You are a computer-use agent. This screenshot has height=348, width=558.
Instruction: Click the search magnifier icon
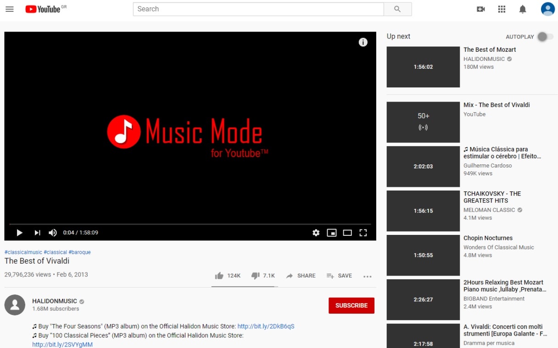tap(397, 9)
